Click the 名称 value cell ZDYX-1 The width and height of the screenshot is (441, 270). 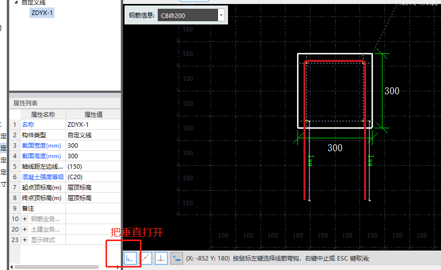pyautogui.click(x=93, y=125)
